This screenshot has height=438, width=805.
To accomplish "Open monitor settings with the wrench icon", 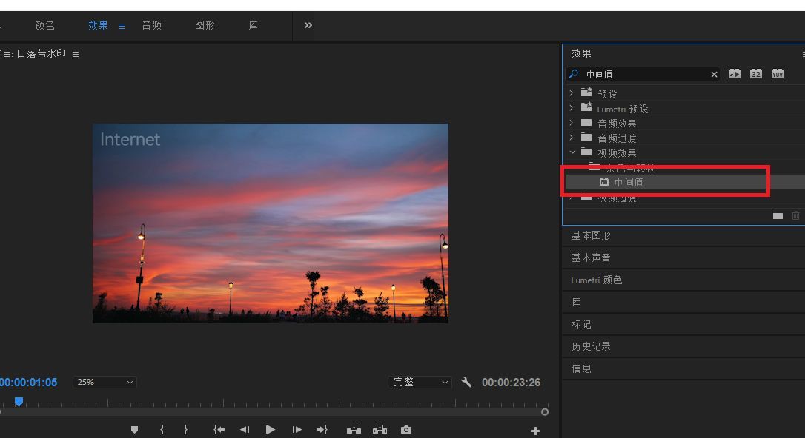I will (466, 383).
